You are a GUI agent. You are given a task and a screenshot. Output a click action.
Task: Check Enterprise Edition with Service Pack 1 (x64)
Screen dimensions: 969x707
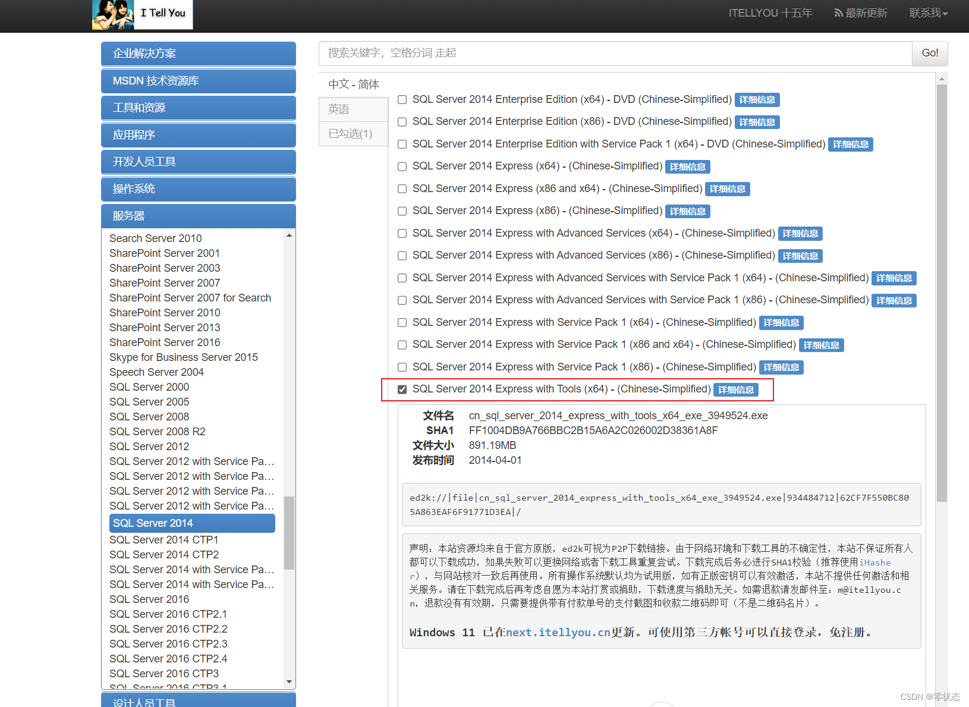[x=402, y=144]
